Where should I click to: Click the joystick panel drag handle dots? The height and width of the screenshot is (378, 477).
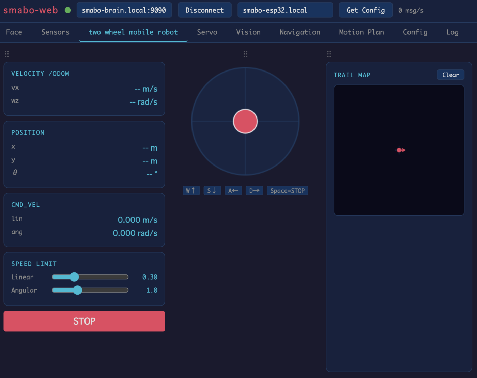pos(245,54)
